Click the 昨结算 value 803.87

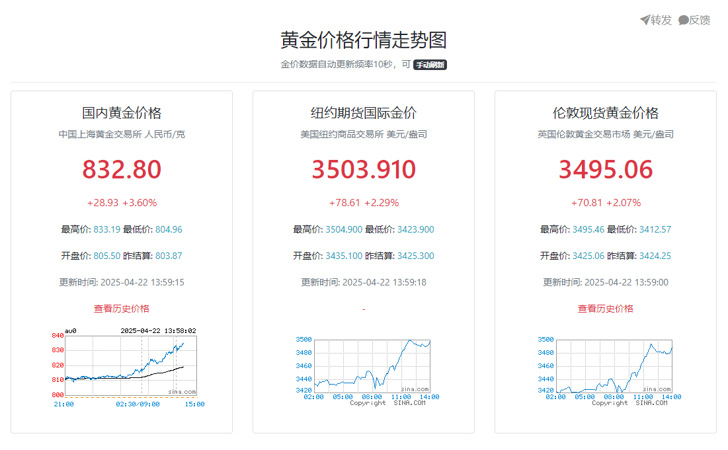[x=169, y=256]
